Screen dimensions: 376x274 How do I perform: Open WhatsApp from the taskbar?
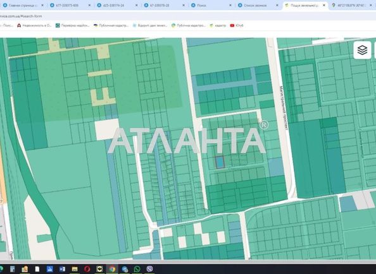coord(137,269)
